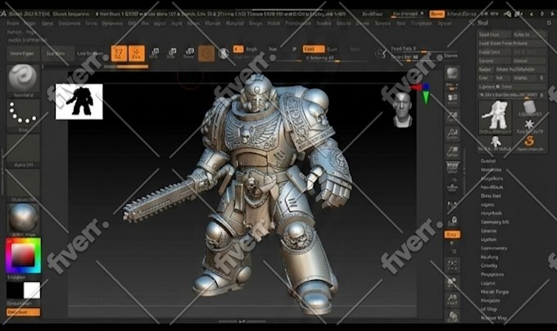Click the bottommost figure icon in right shelf

tap(452, 315)
